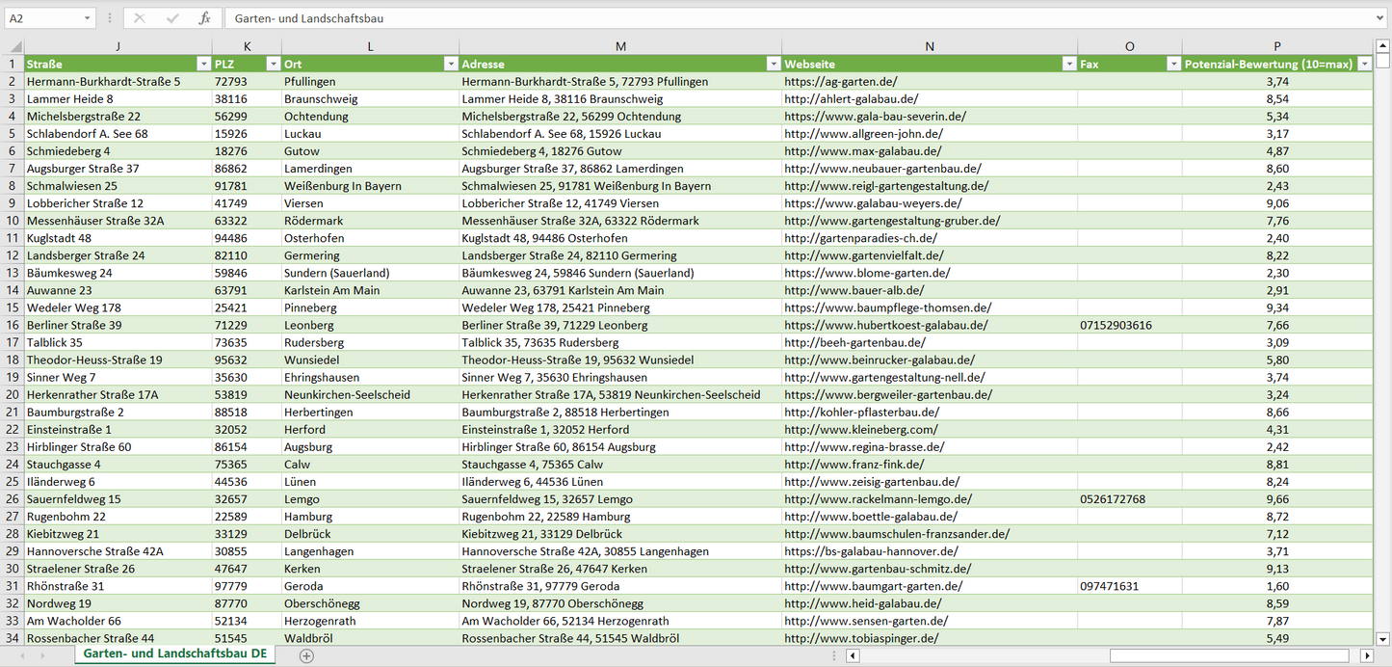The height and width of the screenshot is (667, 1392).
Task: Click the https://ag-garten.de/ link cell
Action: tap(840, 82)
